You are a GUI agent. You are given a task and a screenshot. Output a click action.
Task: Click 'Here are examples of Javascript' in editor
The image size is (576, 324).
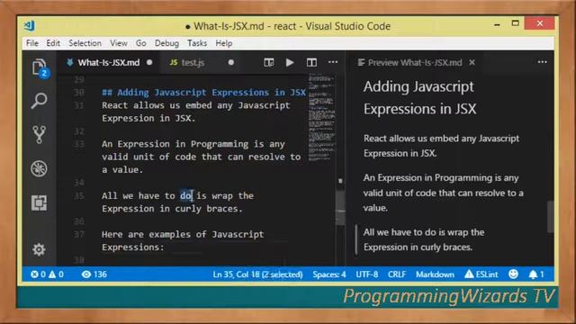[183, 234]
